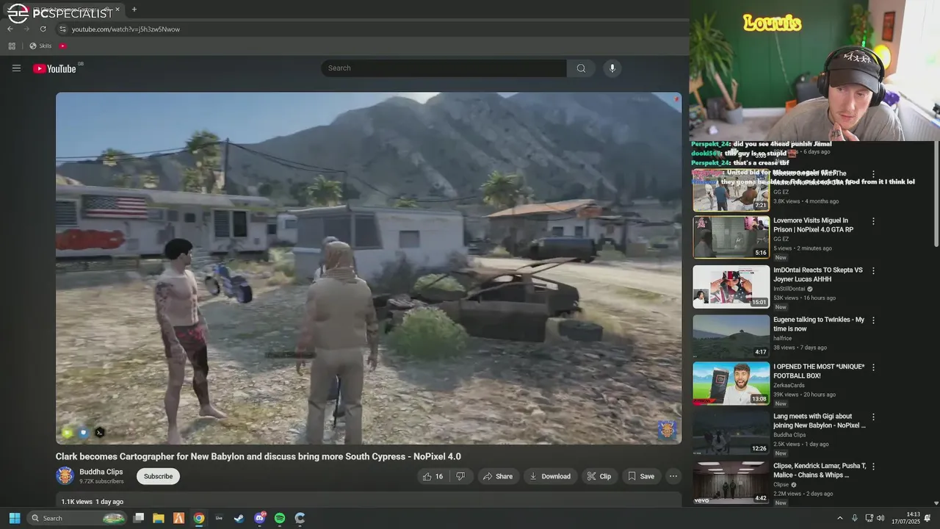Click the microphone tray icon

(854, 518)
